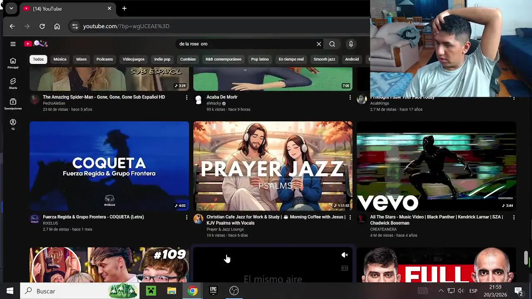
Task: View site information icon in address bar
Action: coord(75,26)
